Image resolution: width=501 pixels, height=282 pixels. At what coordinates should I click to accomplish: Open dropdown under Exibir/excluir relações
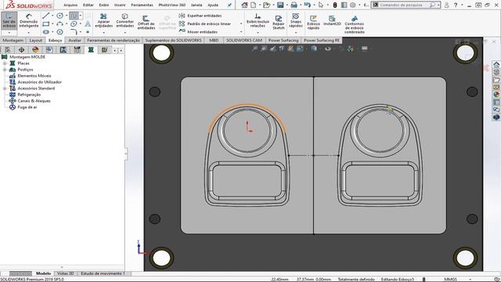pos(258,33)
